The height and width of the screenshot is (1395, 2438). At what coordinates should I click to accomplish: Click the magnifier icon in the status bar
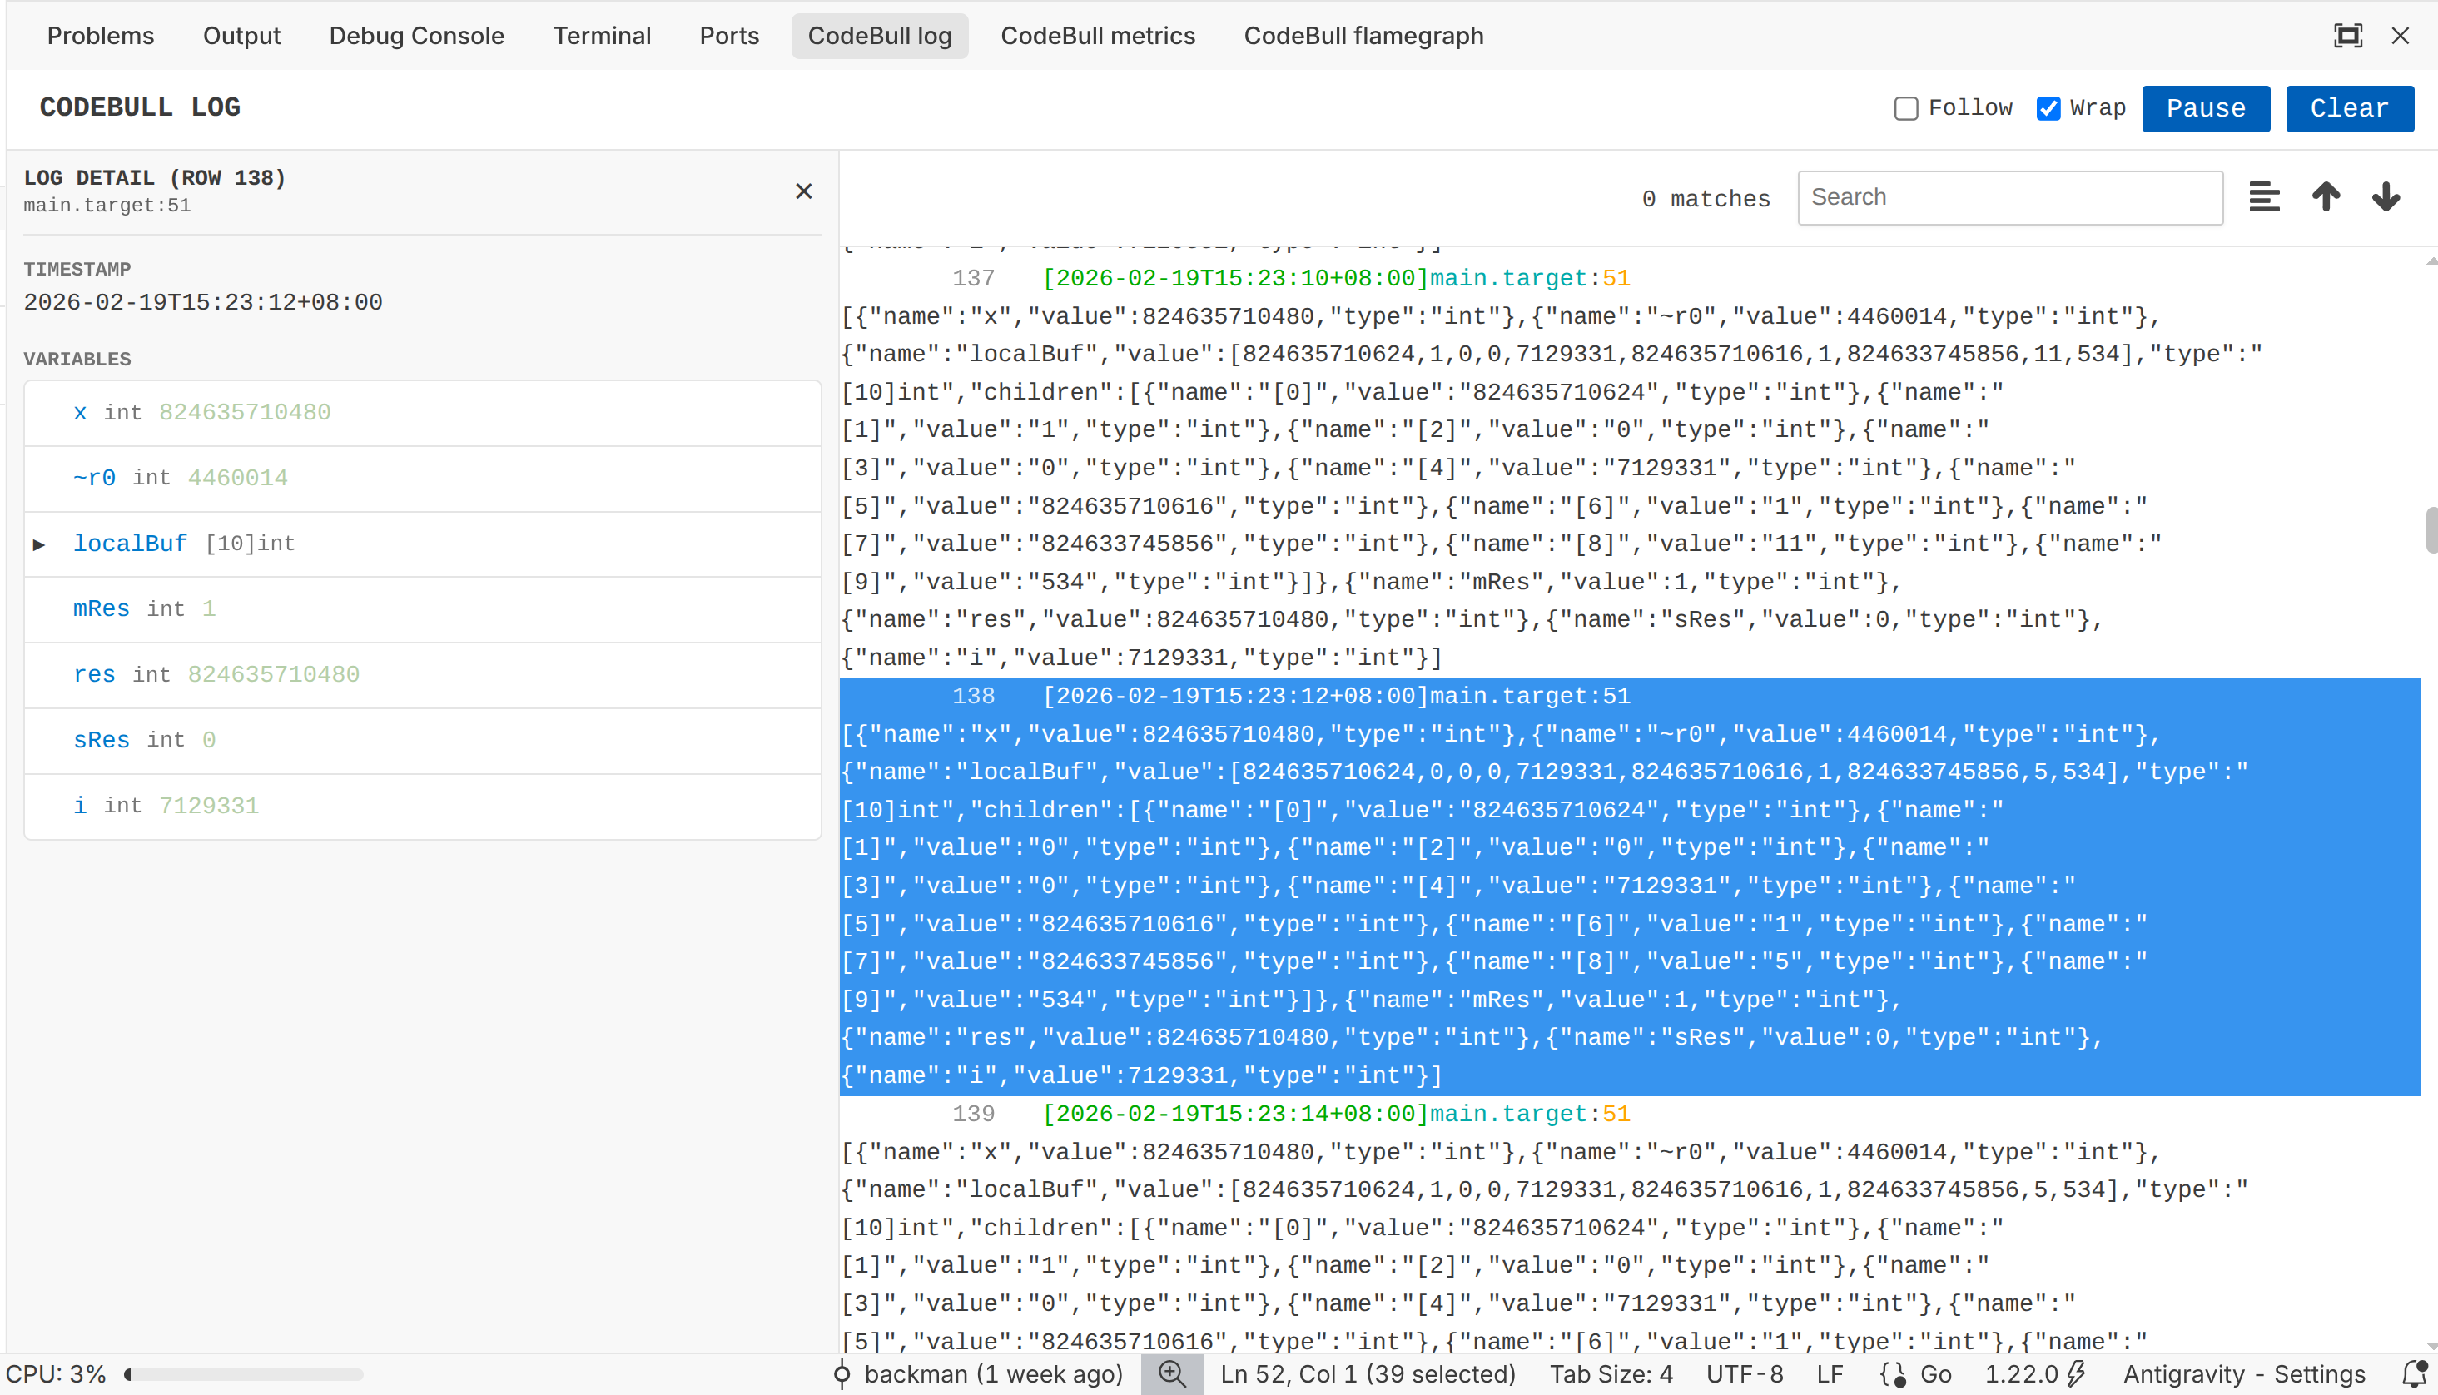pyautogui.click(x=1173, y=1374)
